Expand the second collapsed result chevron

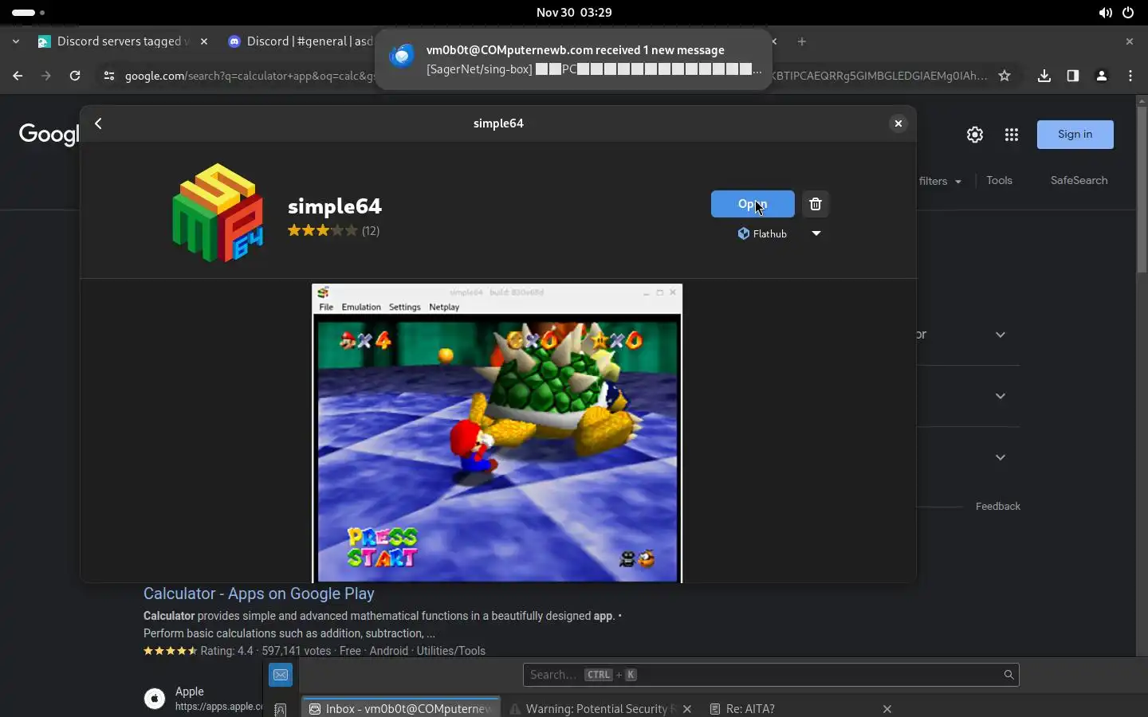[x=1001, y=396]
